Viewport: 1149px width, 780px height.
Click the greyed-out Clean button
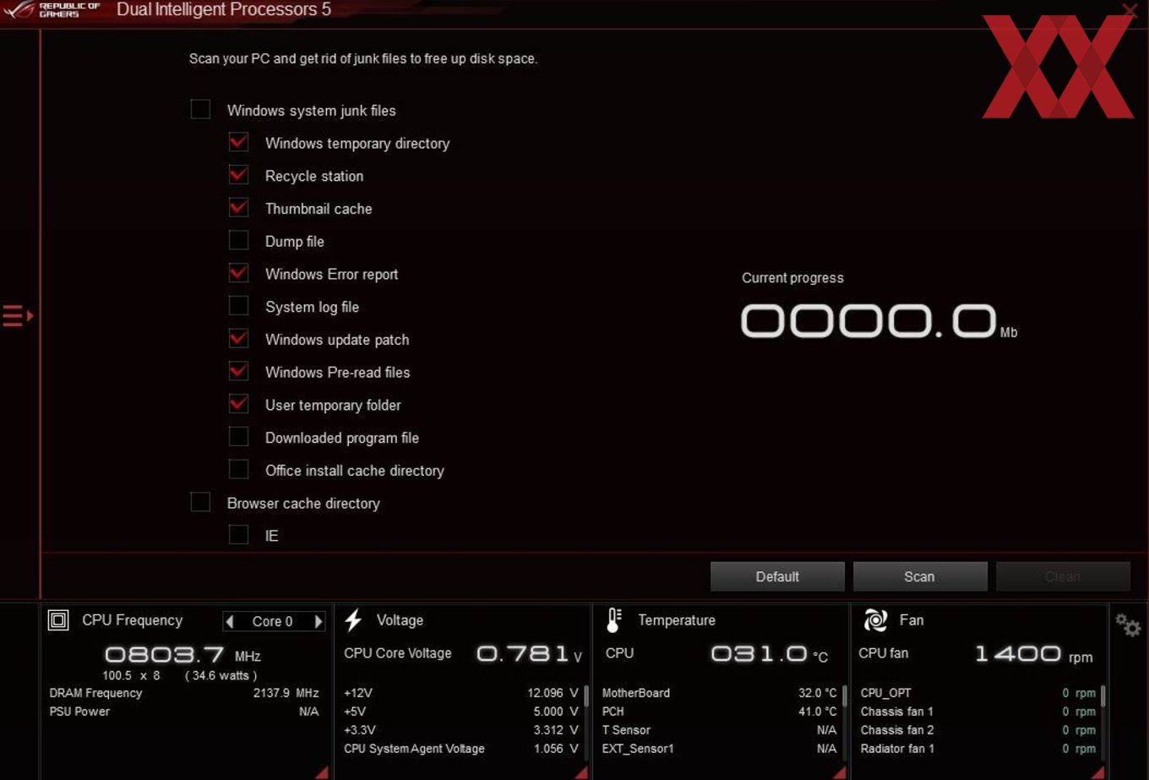pyautogui.click(x=1063, y=576)
